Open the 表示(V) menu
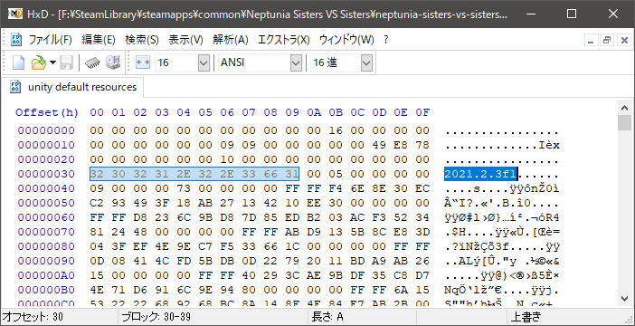The image size is (635, 326). (x=185, y=40)
